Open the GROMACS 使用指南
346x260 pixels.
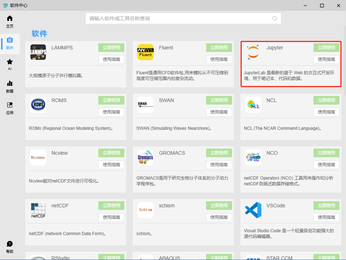[219, 165]
